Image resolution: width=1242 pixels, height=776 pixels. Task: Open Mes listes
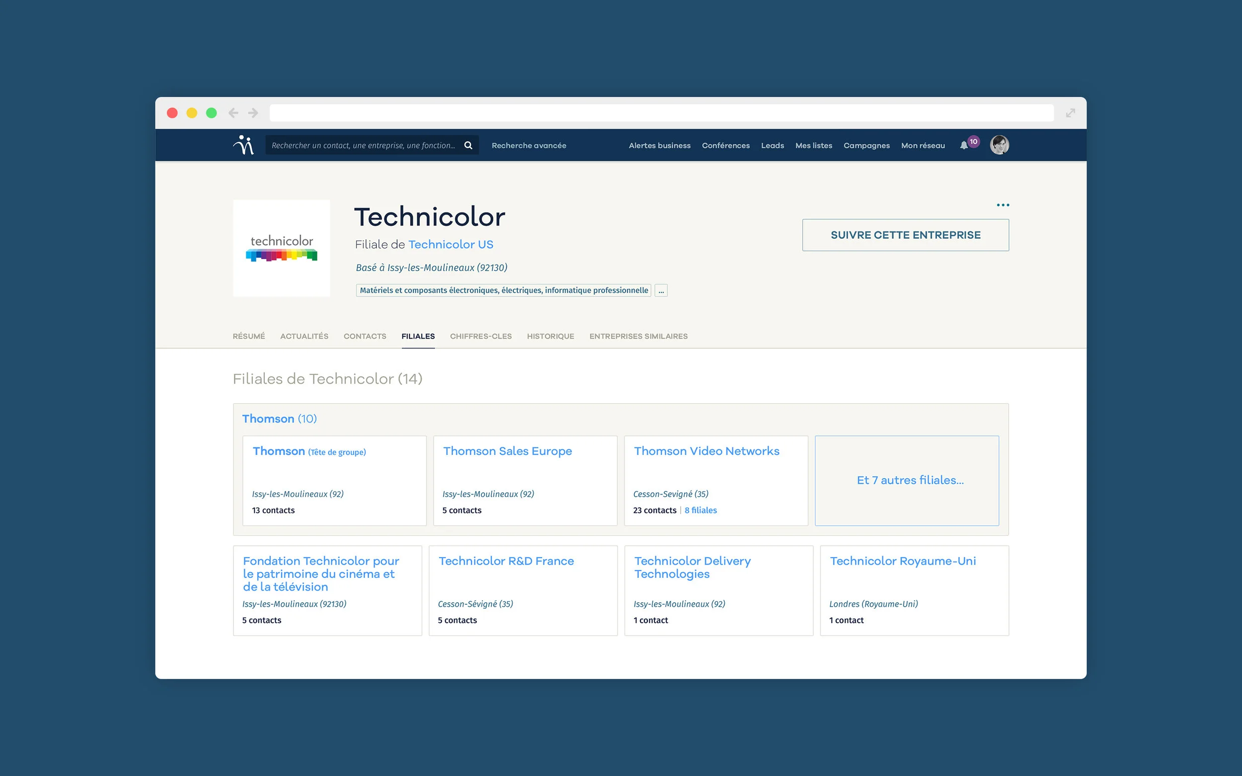(x=813, y=146)
